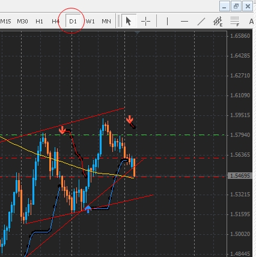Image resolution: width=256 pixels, height=257 pixels.
Task: Select the H4 timeframe button
Action: pyautogui.click(x=55, y=21)
